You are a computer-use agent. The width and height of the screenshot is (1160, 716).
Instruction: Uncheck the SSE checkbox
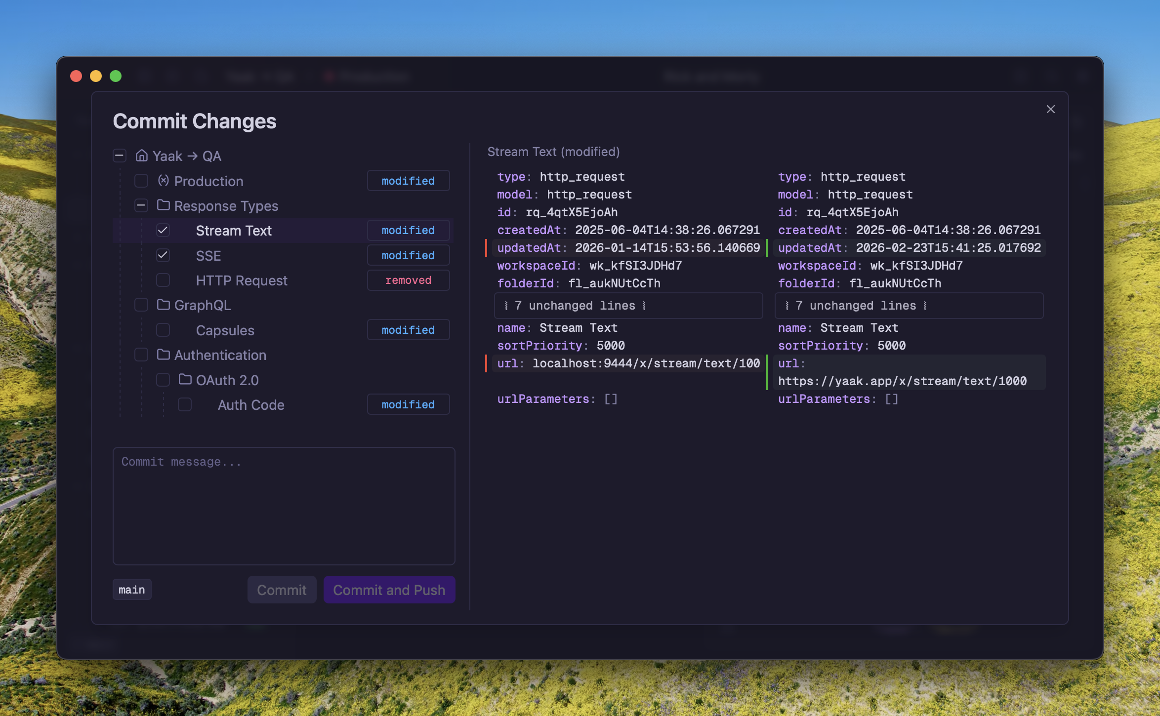tap(163, 255)
